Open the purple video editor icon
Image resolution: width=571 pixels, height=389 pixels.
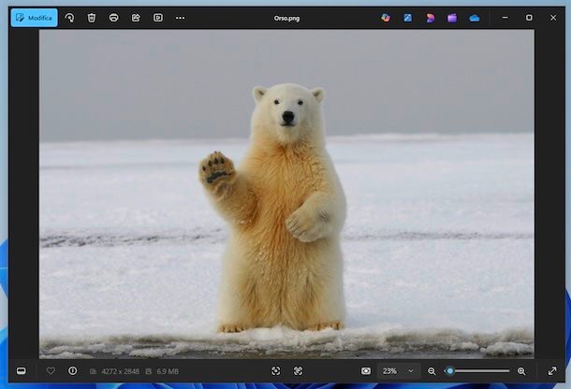click(x=452, y=18)
